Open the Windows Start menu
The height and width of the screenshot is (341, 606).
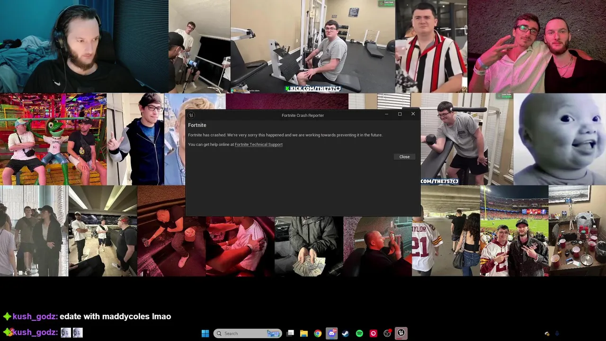tap(205, 333)
